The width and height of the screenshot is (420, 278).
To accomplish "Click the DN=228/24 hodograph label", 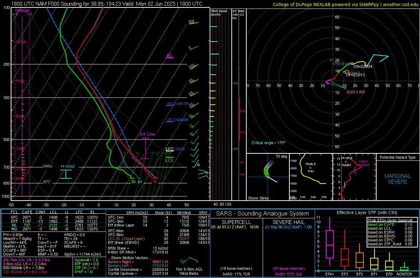I will (363, 66).
